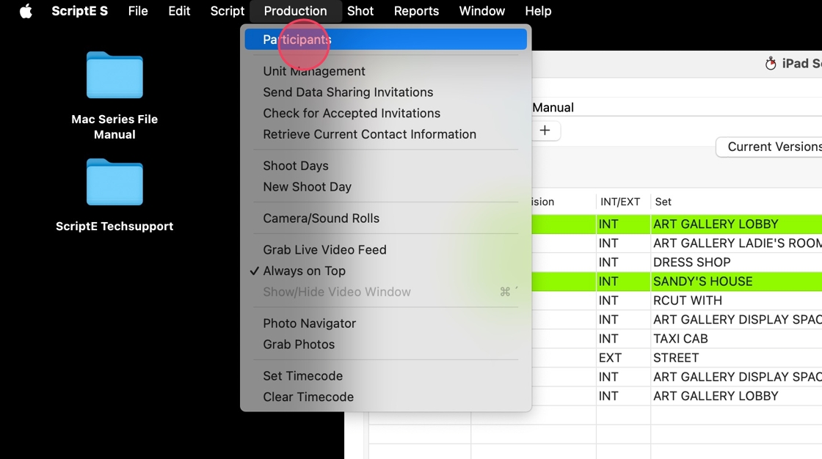Click the stopwatch icon beside iPad title
This screenshot has width=822, height=459.
(771, 64)
